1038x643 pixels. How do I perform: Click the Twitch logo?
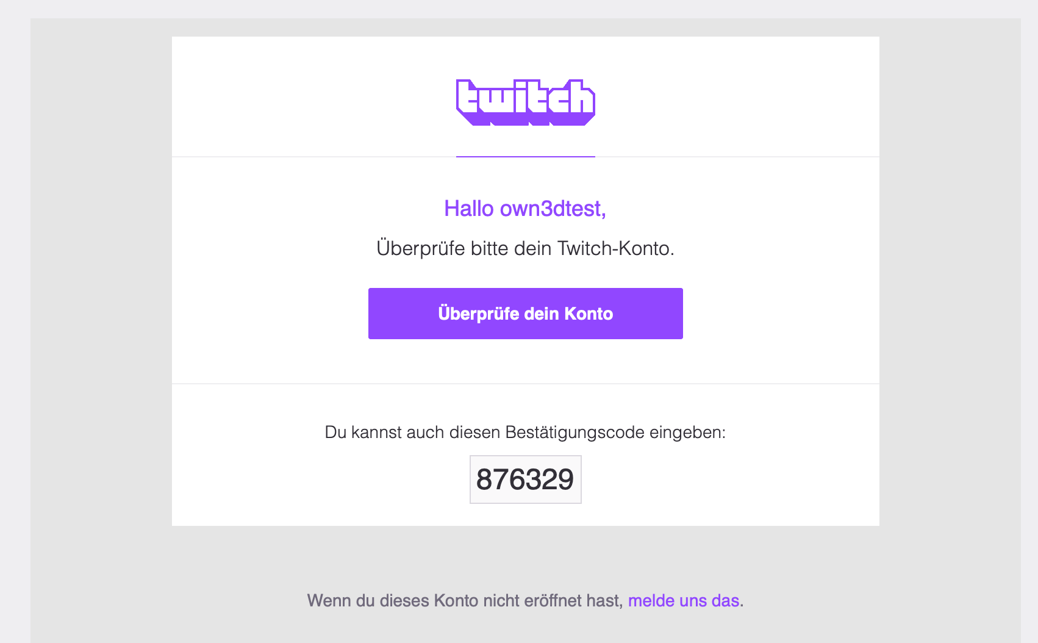(525, 102)
